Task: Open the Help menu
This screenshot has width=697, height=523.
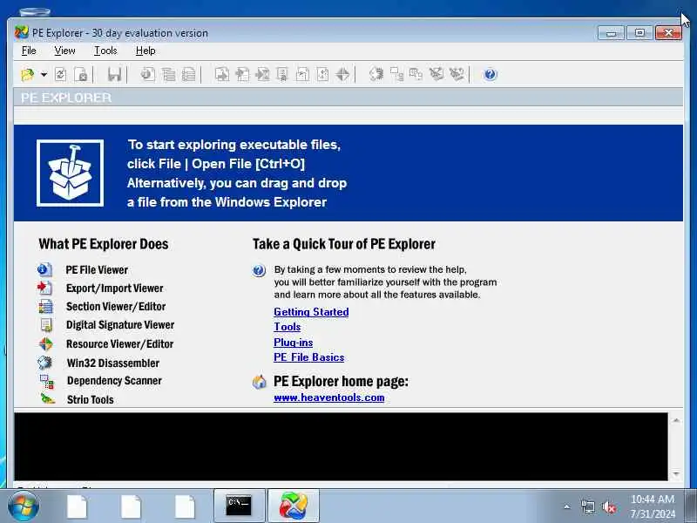Action: [145, 51]
